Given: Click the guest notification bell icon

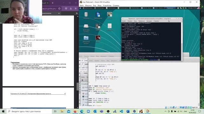Looking at the screenshot, I should (x=178, y=8).
